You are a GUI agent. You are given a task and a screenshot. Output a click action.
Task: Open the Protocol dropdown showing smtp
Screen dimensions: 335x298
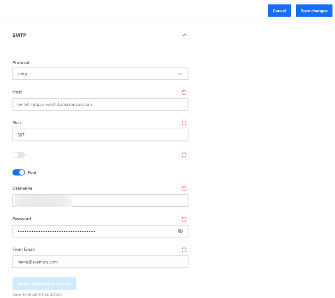pyautogui.click(x=100, y=74)
